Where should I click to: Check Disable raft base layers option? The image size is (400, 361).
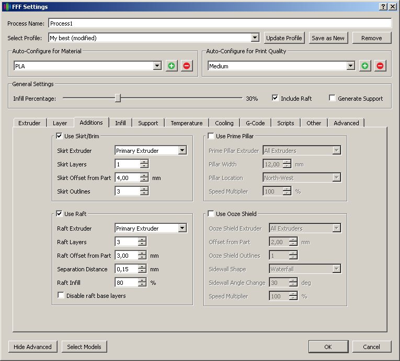click(x=61, y=296)
